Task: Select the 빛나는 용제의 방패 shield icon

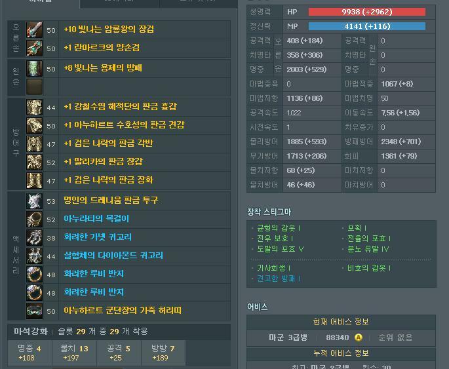Action: pos(34,68)
